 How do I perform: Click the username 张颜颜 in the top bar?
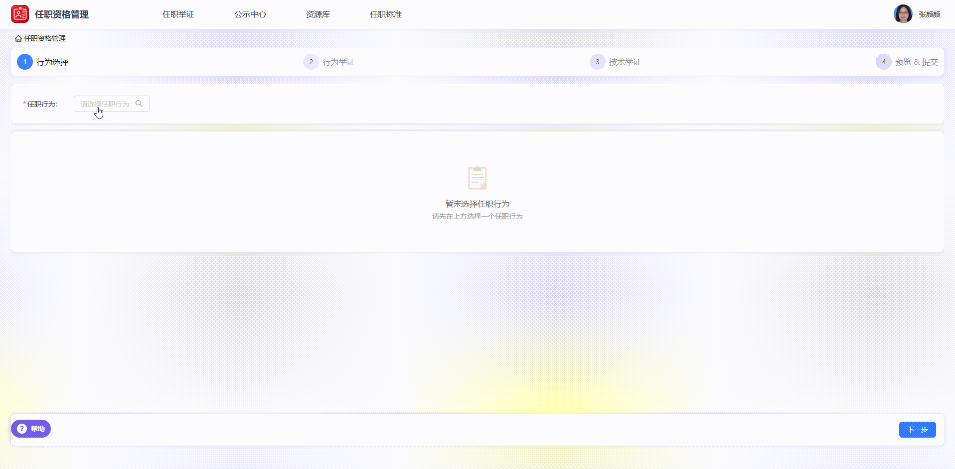pos(929,13)
